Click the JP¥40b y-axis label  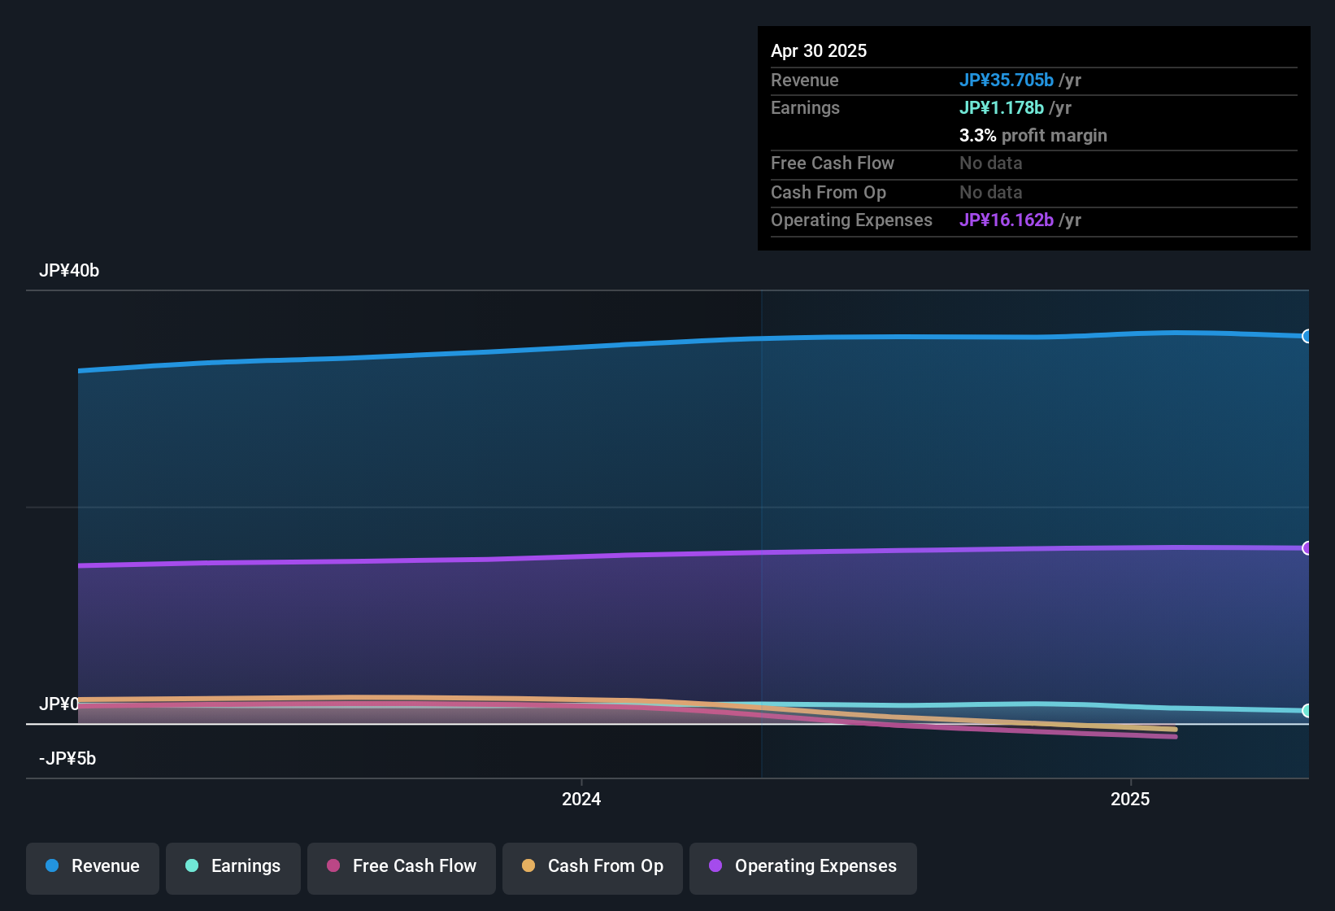coord(69,271)
